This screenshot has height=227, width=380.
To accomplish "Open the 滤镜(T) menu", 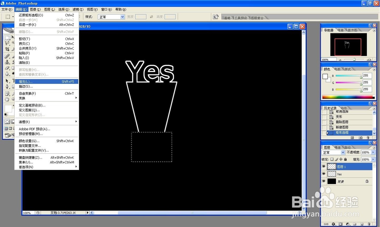I will tap(78, 9).
